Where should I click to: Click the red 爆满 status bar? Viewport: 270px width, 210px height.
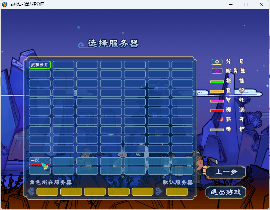click(x=217, y=111)
